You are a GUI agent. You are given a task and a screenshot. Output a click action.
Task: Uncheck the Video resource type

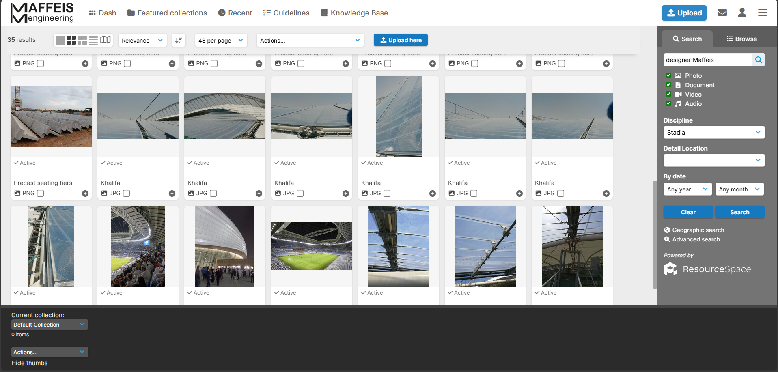pos(668,94)
